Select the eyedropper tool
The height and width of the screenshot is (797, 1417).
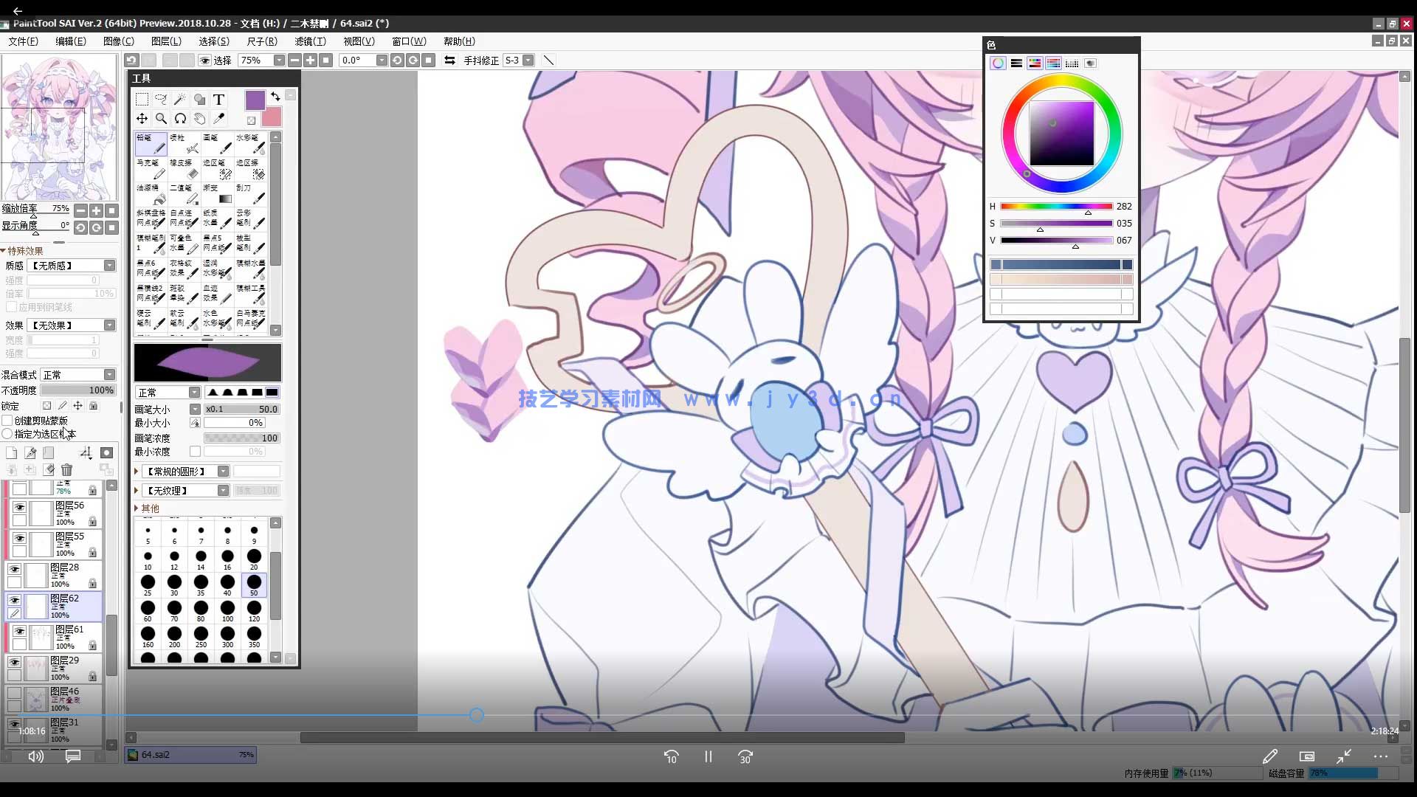218,119
